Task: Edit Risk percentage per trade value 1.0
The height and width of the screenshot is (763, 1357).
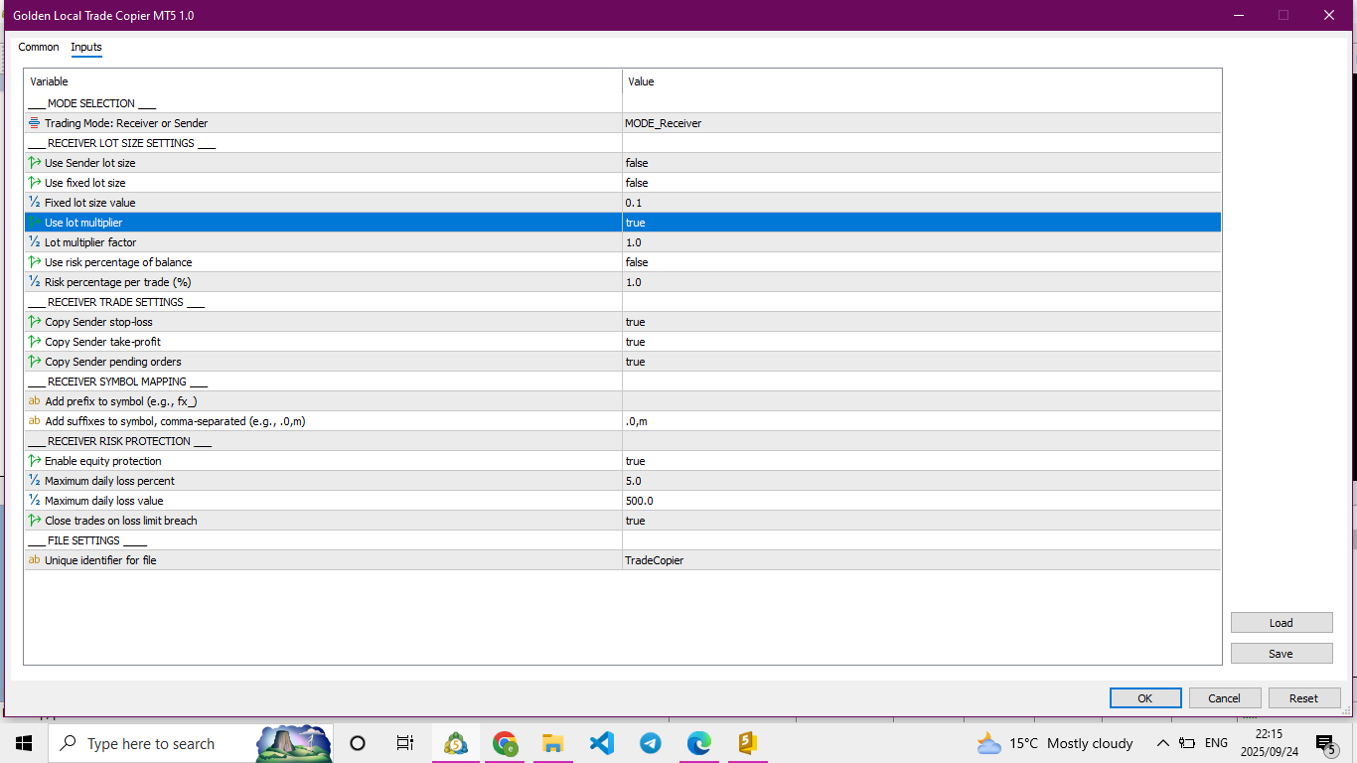Action: [x=922, y=282]
